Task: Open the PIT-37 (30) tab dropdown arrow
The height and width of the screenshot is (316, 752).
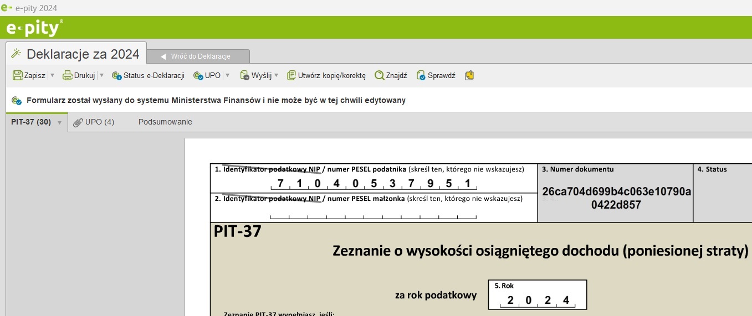Action: (59, 123)
